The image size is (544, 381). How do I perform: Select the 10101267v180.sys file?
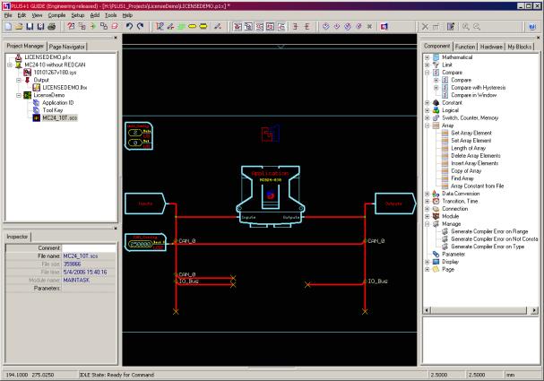55,73
